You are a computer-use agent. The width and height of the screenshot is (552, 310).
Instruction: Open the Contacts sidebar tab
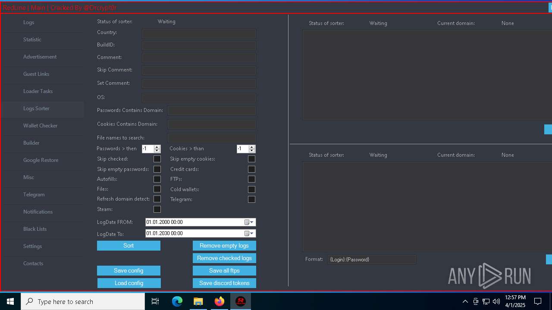tap(42, 263)
